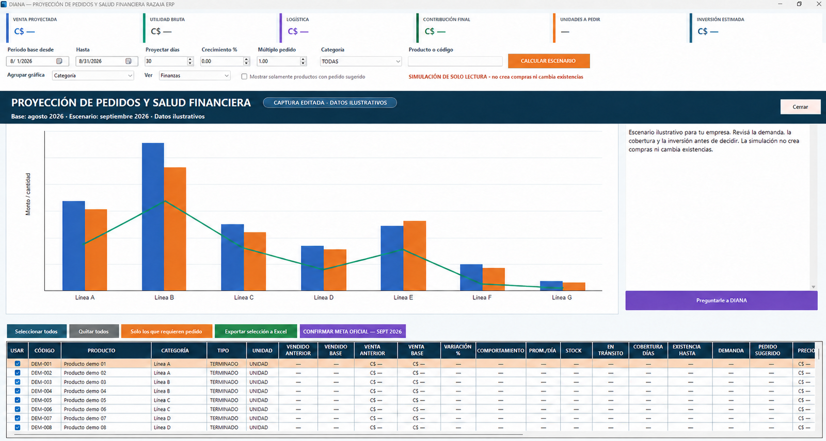The height and width of the screenshot is (441, 826).
Task: Click the COBERTURA DÍAS column header
Action: pos(648,350)
